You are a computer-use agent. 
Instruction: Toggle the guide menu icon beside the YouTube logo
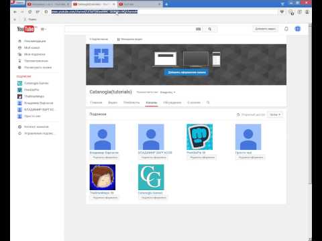coord(43,29)
